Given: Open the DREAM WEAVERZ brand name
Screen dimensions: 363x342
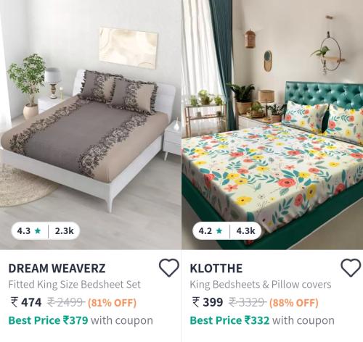Looking at the screenshot, I should click(57, 268).
